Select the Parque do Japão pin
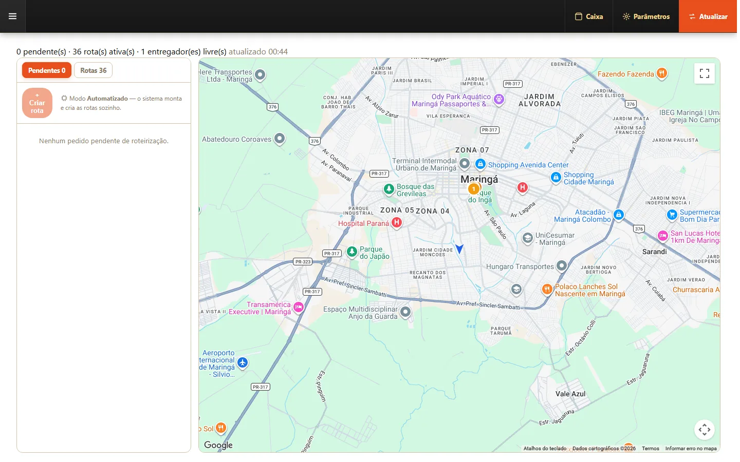The width and height of the screenshot is (740, 462). click(352, 252)
